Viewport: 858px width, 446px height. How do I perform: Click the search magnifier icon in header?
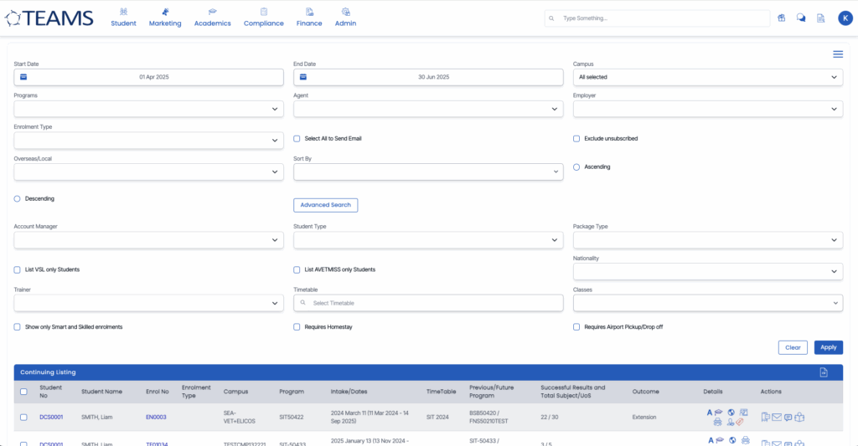(551, 18)
